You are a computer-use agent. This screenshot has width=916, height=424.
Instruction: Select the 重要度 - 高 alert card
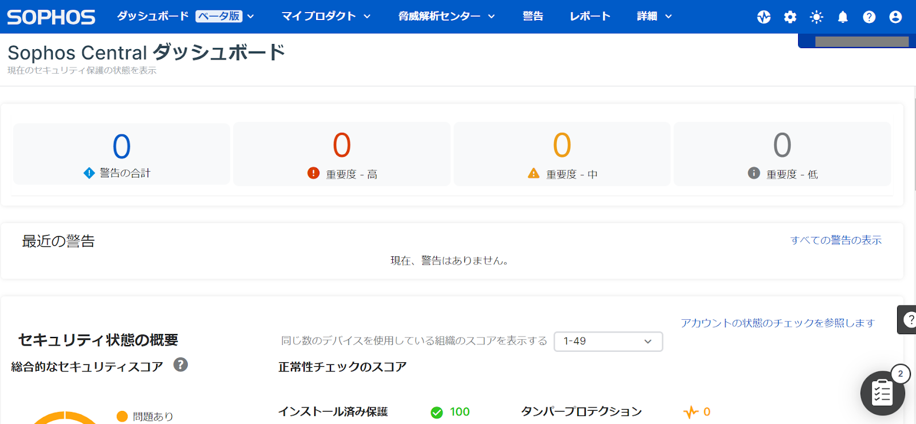coord(342,154)
